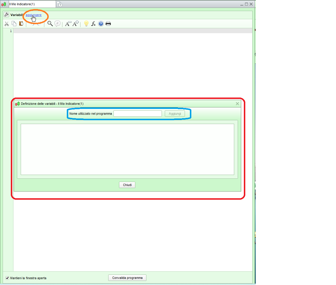
Task: Cut selection with scissors icon
Action: (x=7, y=24)
